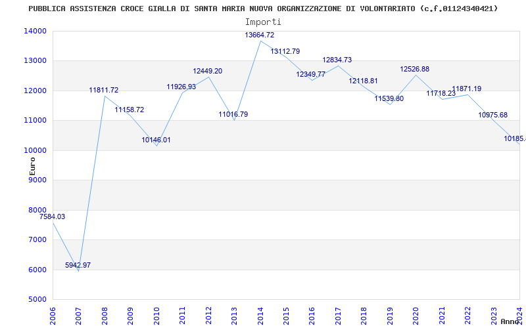526x328 pixels.
Task: Click x-axis year label 2021
Action: [442, 316]
